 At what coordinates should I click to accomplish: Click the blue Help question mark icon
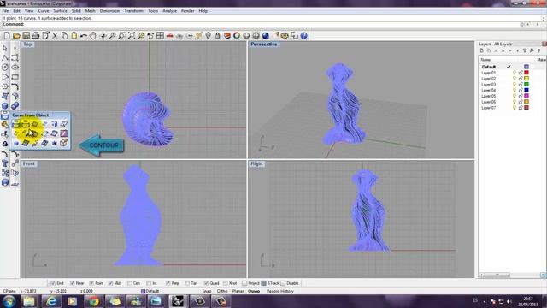[x=304, y=36]
